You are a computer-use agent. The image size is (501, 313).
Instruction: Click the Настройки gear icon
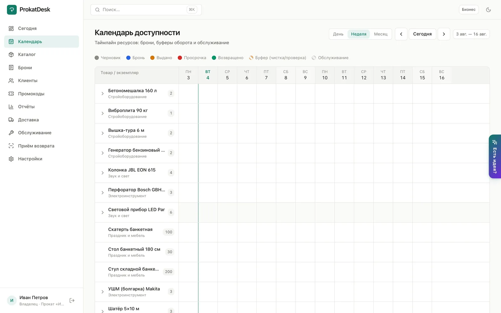pyautogui.click(x=11, y=159)
